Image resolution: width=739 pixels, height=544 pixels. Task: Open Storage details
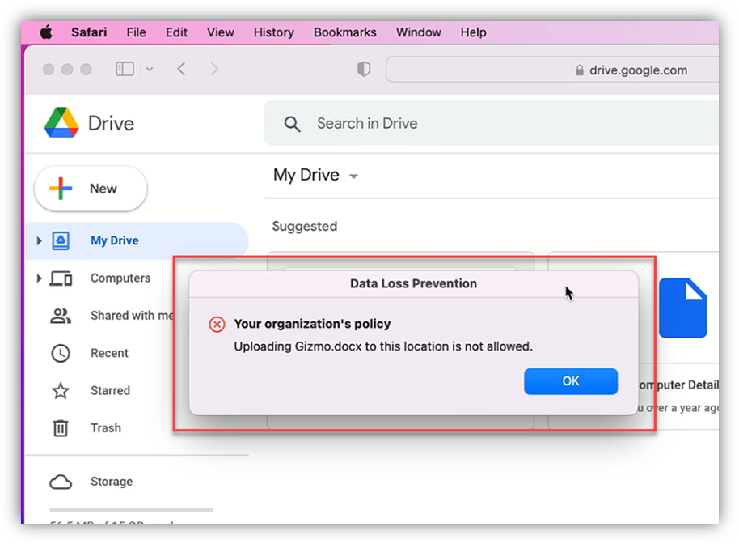(112, 482)
